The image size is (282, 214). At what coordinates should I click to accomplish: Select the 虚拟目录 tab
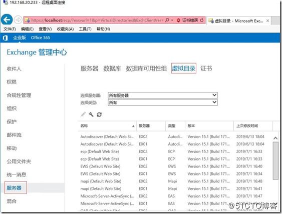click(184, 68)
